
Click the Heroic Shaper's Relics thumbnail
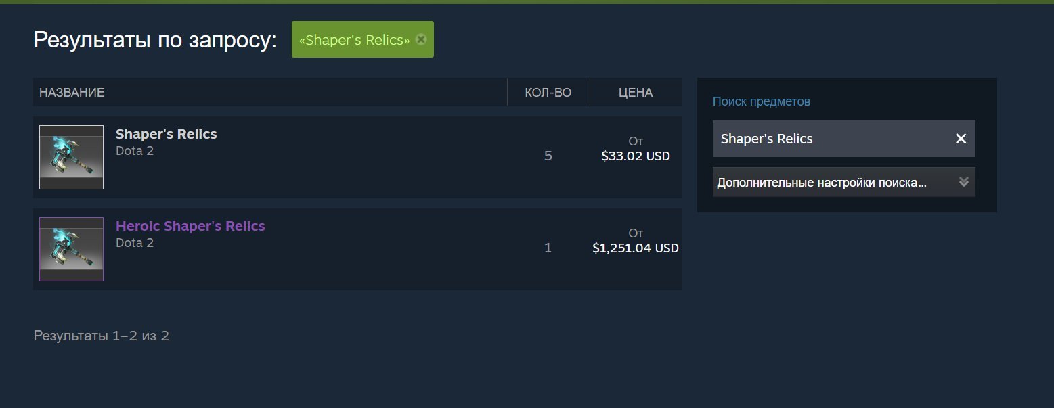pos(71,249)
